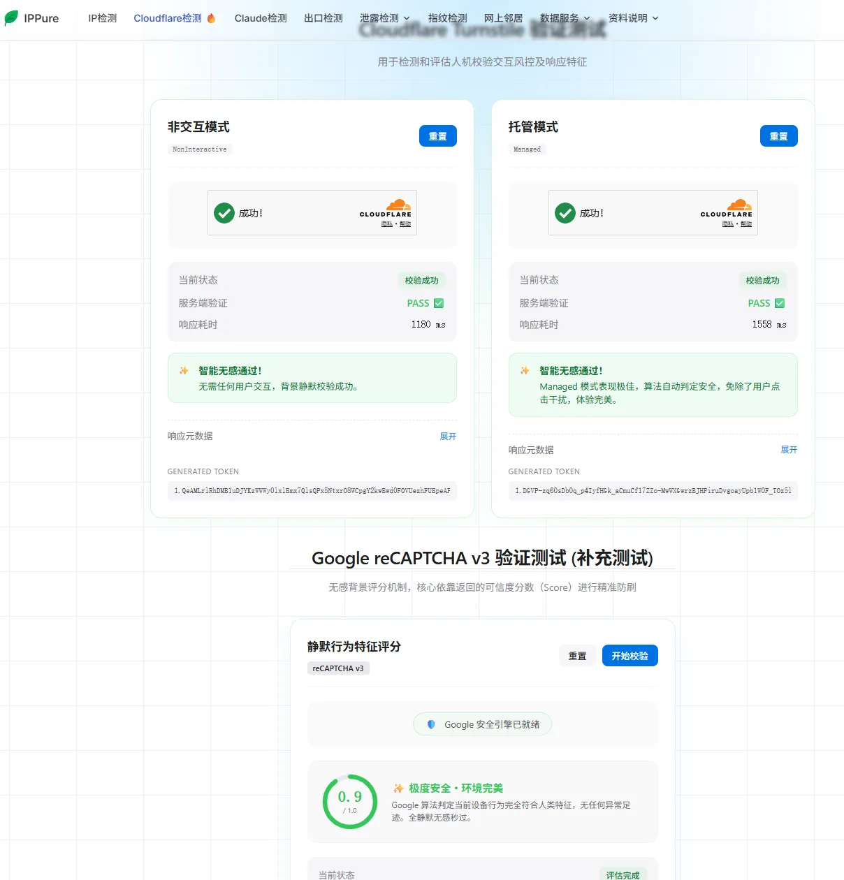Click the Cloudflare logo in the 非交互模式 widget
This screenshot has height=880, width=844.
tap(386, 208)
